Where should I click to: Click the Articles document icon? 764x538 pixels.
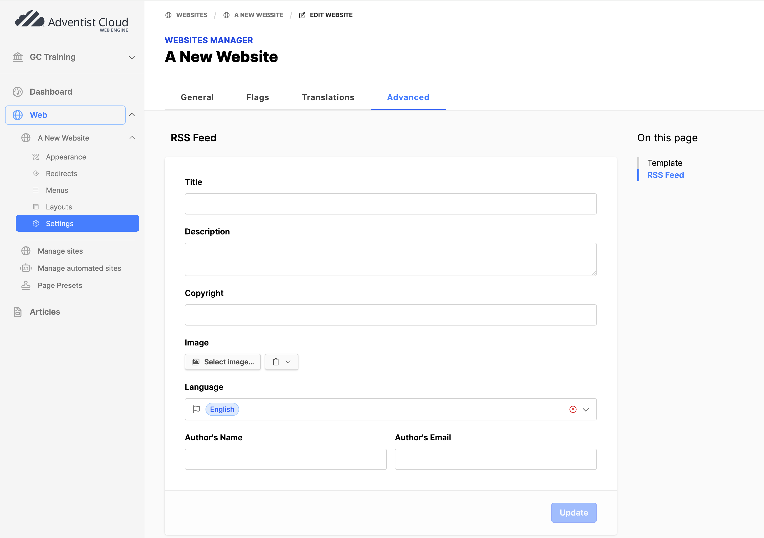18,312
